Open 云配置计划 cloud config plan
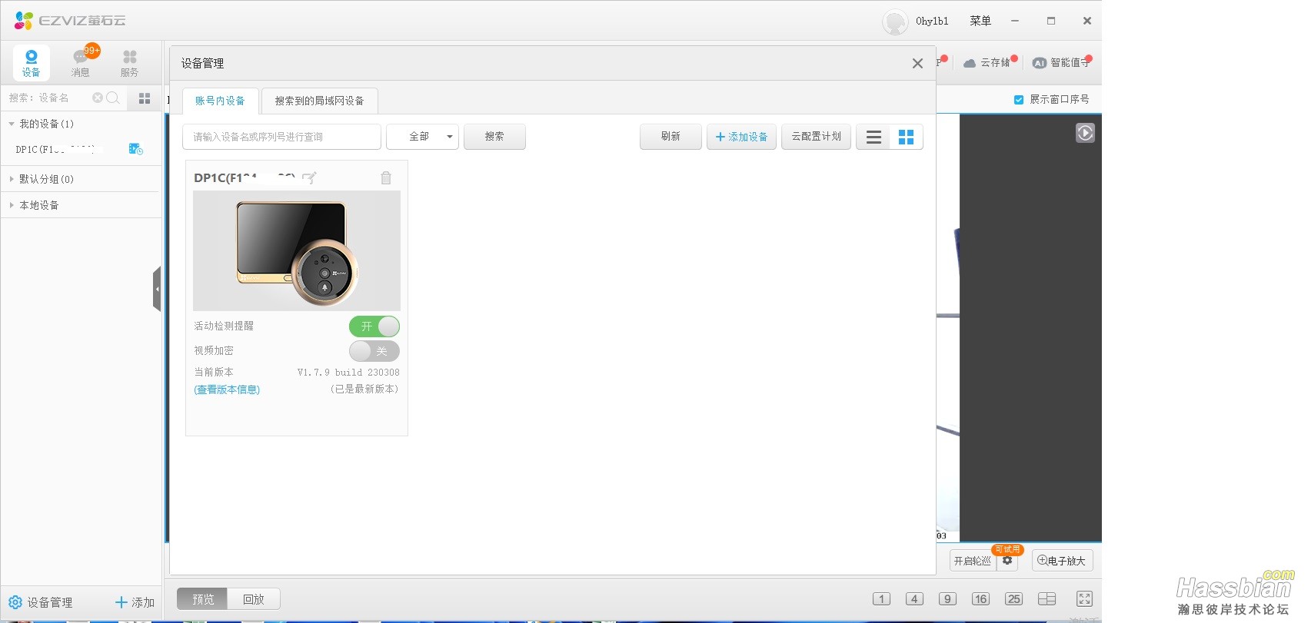1311x623 pixels. point(816,137)
